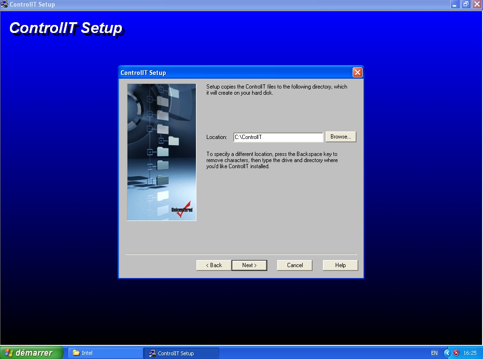Restore down the outer setup window

click(466, 4)
